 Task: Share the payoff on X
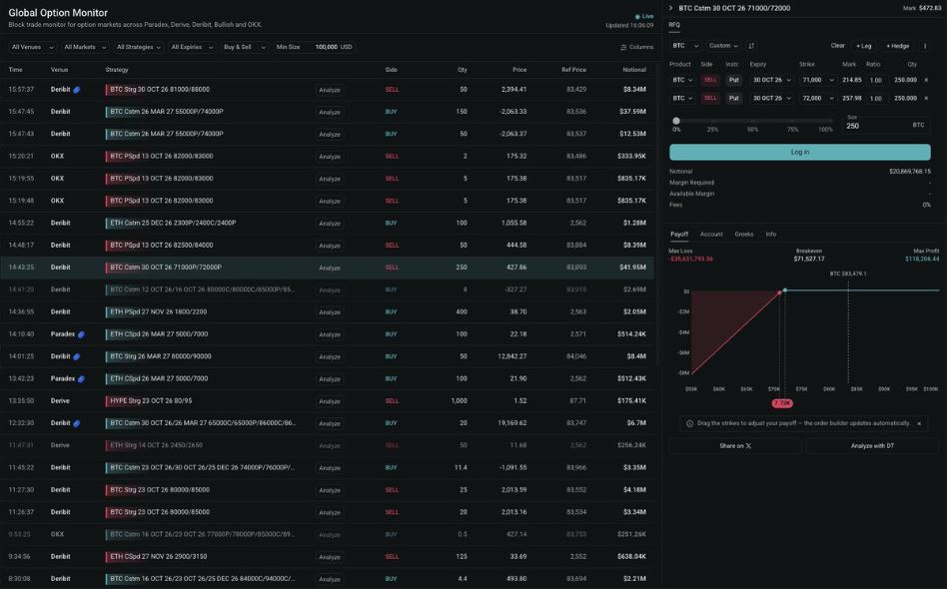coord(735,446)
